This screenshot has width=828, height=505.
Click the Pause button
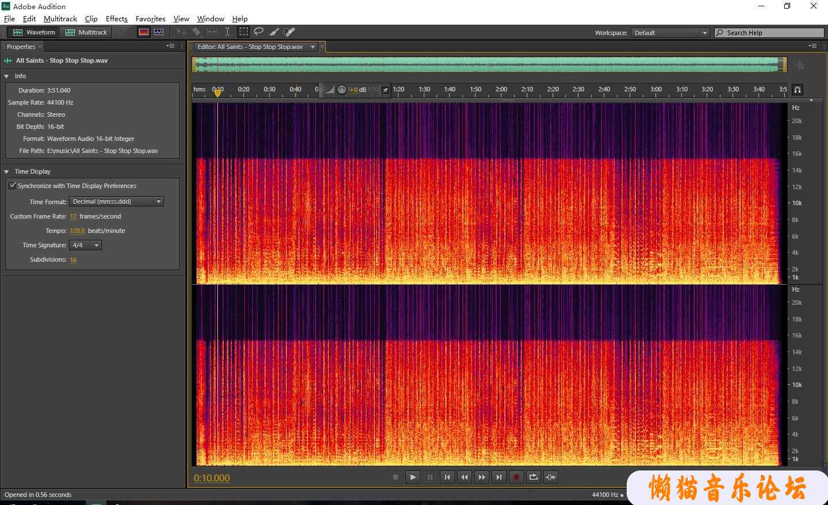tap(430, 477)
